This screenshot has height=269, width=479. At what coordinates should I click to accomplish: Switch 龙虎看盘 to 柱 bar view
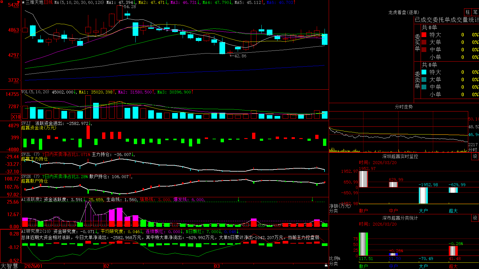(468, 12)
